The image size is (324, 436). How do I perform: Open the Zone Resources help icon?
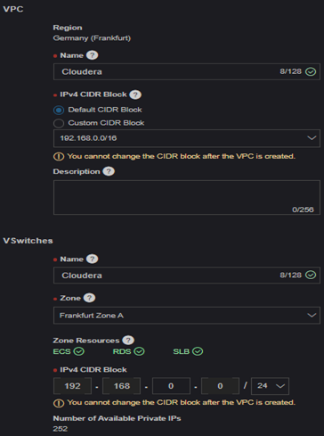tap(128, 341)
